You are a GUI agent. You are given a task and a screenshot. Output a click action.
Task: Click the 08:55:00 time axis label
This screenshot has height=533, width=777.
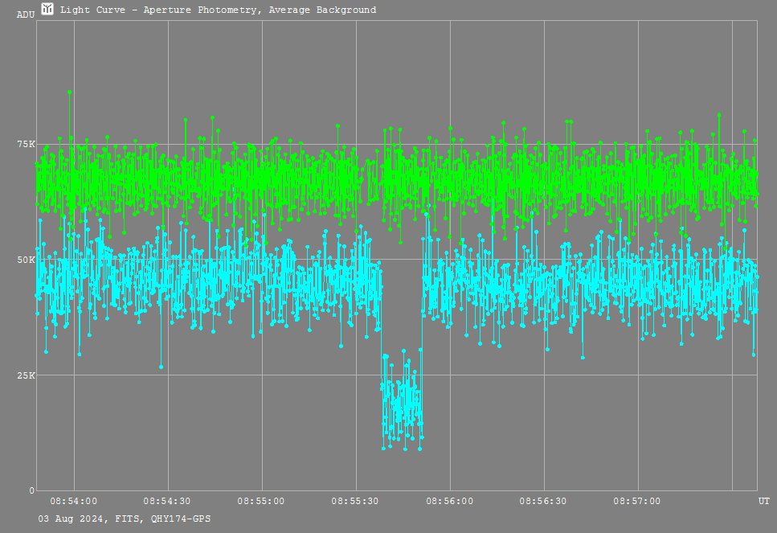(261, 502)
